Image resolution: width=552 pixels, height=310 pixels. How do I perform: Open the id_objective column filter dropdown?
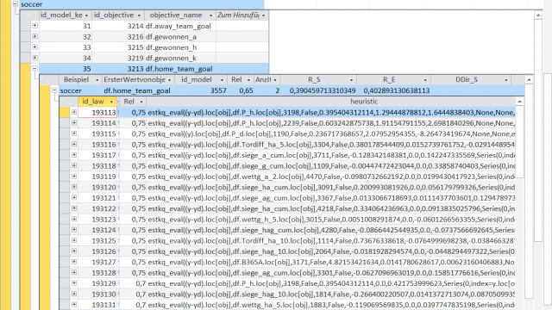[139, 15]
